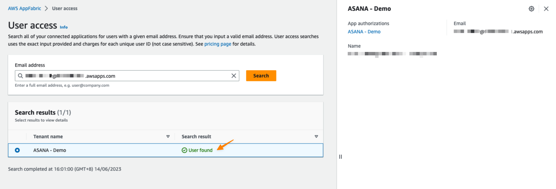
Task: Click the Name value in details panel
Action: [x=392, y=54]
